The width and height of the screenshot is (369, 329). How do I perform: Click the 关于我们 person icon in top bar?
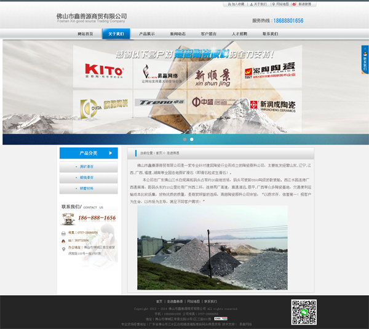click(x=252, y=4)
